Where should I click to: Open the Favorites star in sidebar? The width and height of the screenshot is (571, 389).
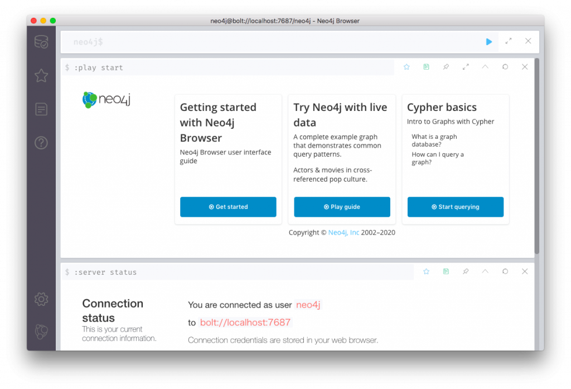tap(41, 75)
